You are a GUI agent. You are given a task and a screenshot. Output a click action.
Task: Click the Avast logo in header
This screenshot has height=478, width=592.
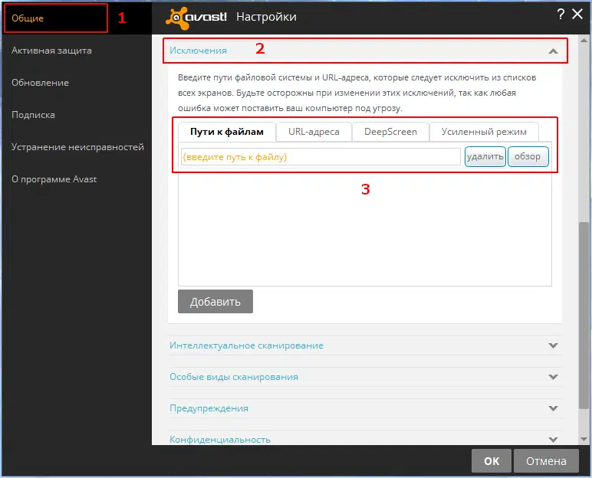(x=196, y=18)
